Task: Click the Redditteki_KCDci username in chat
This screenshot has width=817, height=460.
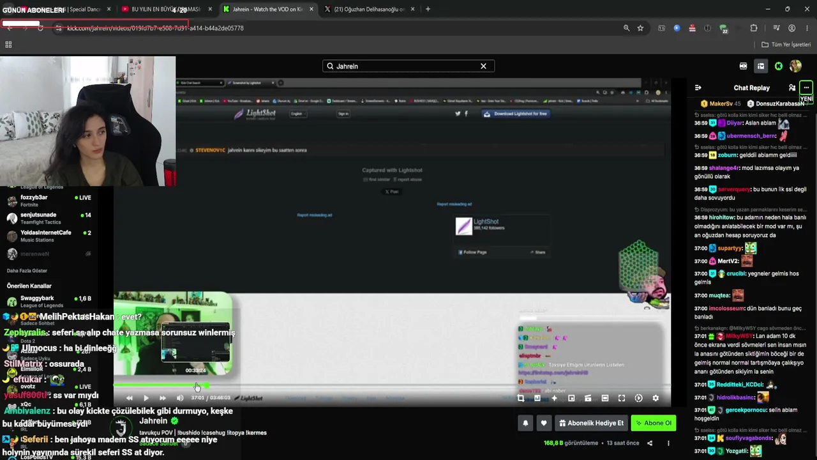Action: coord(740,385)
